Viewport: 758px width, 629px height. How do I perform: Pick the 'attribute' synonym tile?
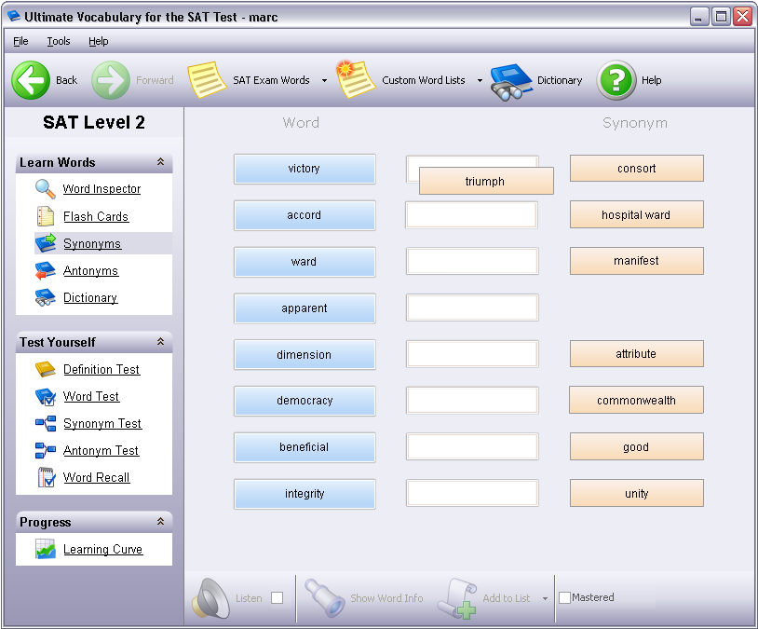[x=637, y=354]
